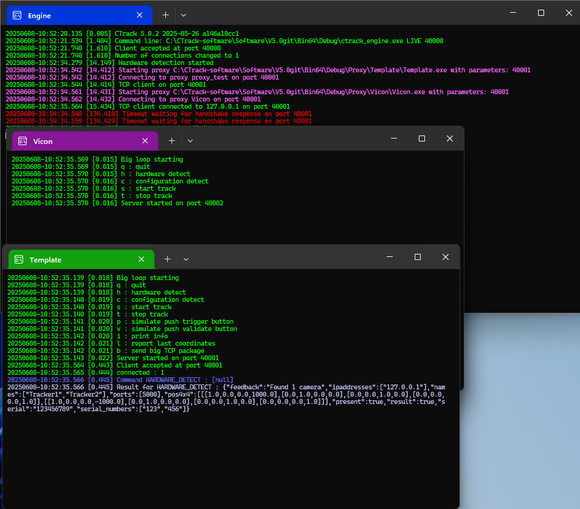Viewport: 580px width, 509px height.
Task: Click the Vicon 'Server started on port 40002' line
Action: 171,203
